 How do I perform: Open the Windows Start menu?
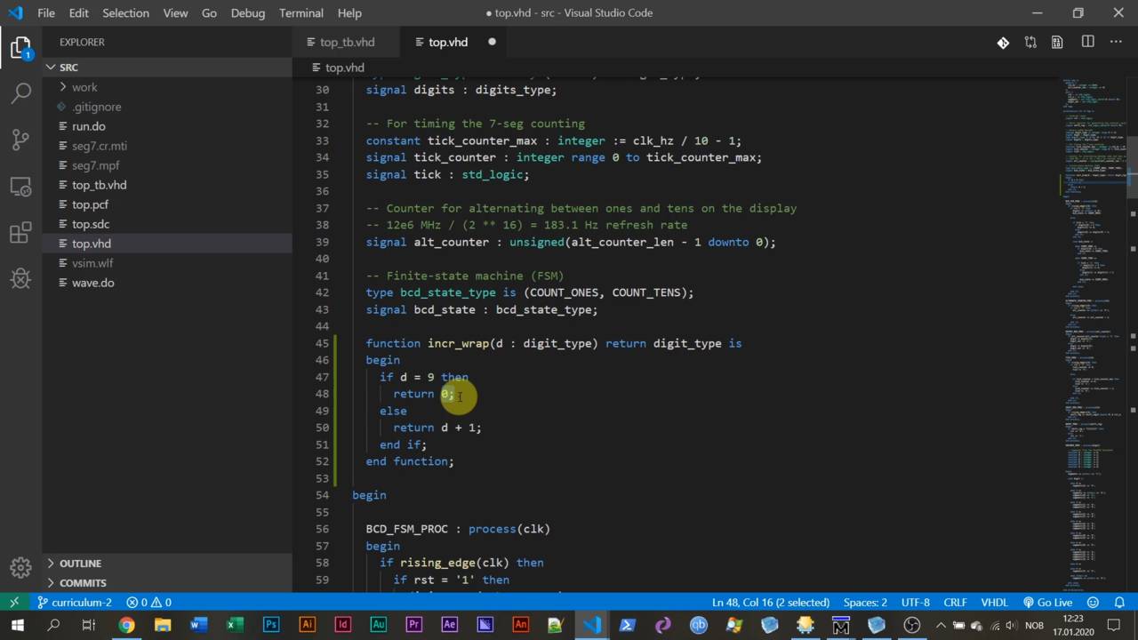click(18, 626)
